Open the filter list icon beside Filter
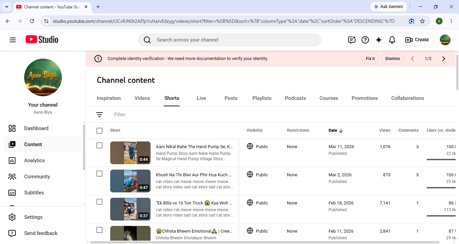Screen dimensions: 459x244 tap(99, 115)
